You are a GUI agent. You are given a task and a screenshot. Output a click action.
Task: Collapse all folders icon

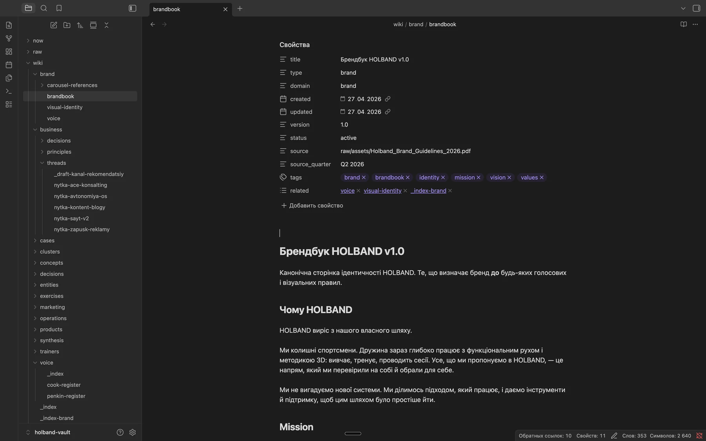point(106,25)
